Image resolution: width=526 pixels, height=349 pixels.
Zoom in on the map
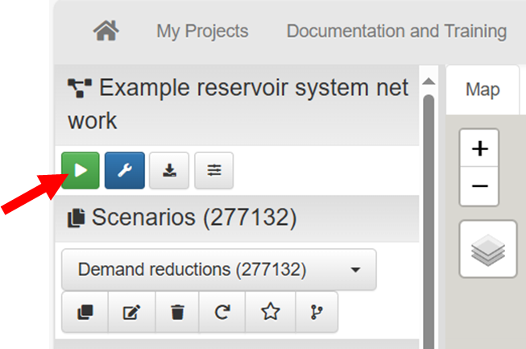point(479,149)
